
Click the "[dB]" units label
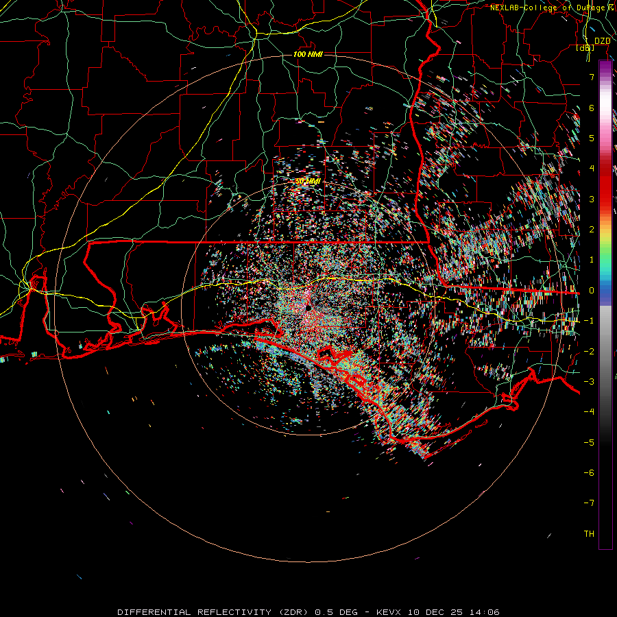pyautogui.click(x=585, y=47)
